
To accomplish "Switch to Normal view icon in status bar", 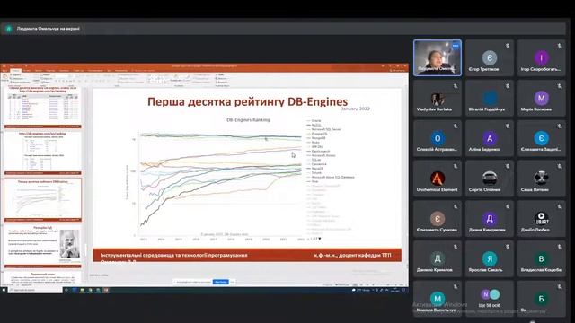I will coord(355,285).
